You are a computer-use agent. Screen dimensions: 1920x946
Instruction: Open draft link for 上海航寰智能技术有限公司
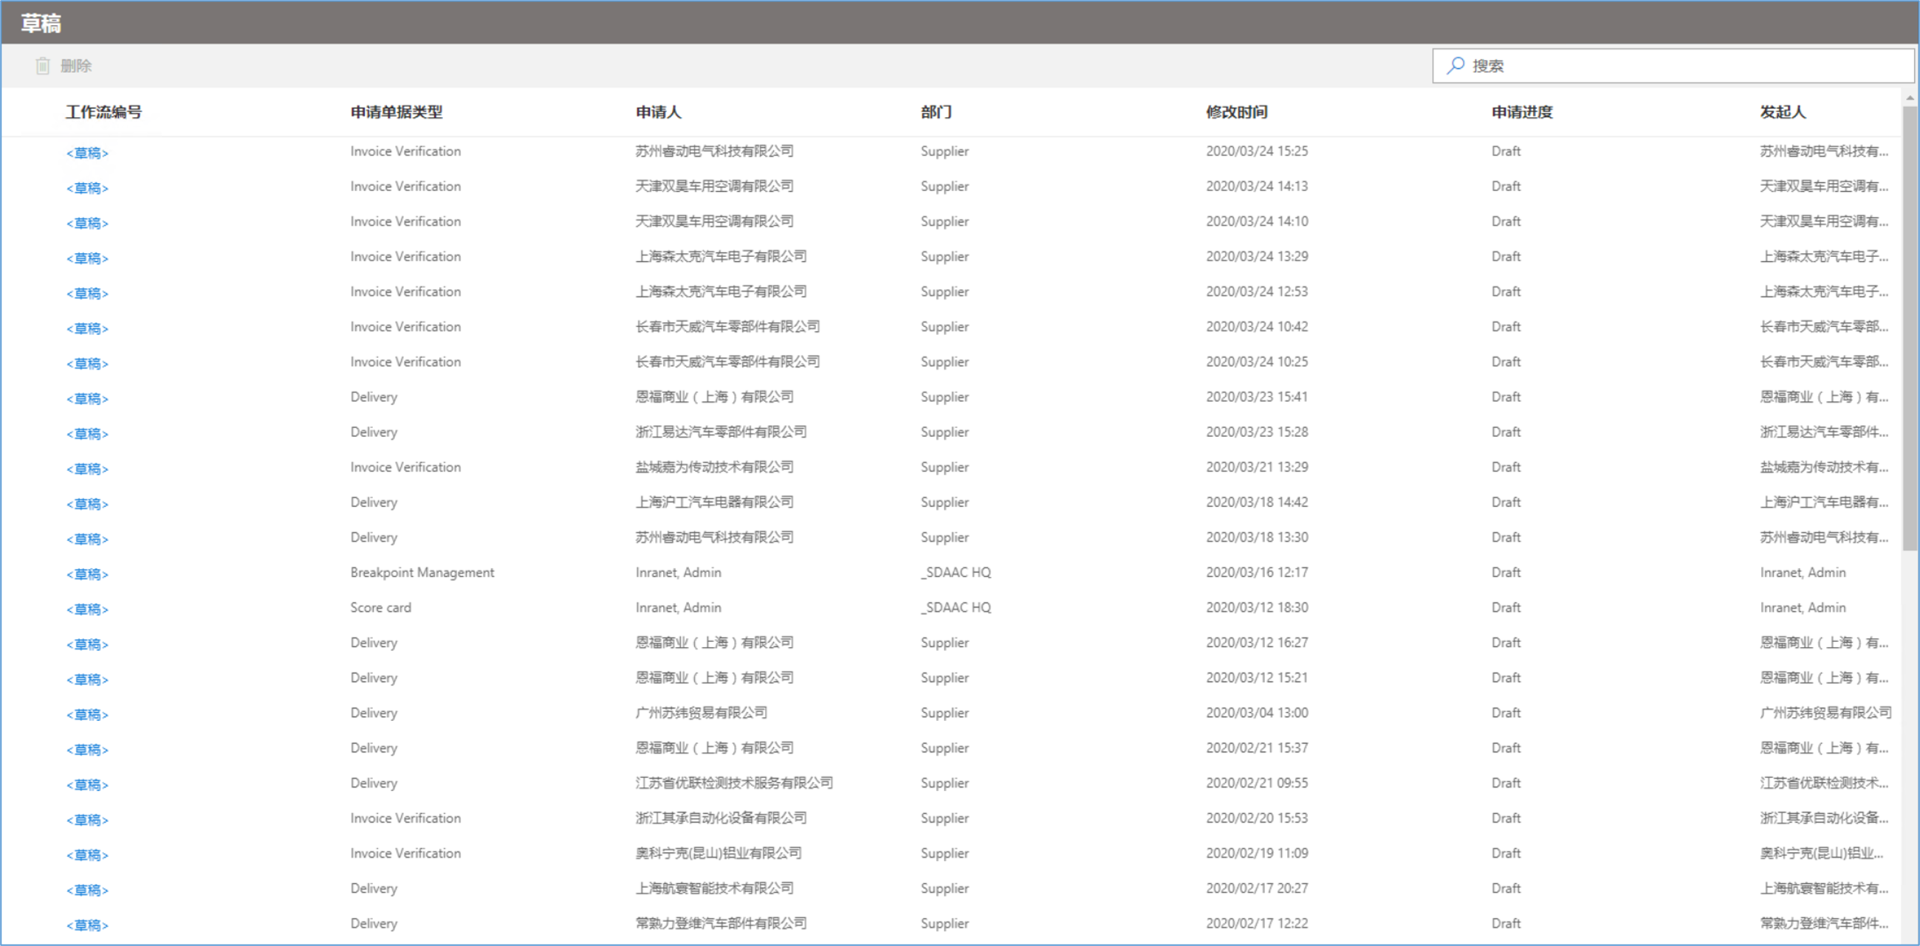coord(87,889)
